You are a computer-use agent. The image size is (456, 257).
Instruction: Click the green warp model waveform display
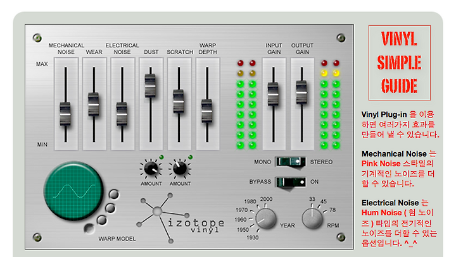[74, 191]
